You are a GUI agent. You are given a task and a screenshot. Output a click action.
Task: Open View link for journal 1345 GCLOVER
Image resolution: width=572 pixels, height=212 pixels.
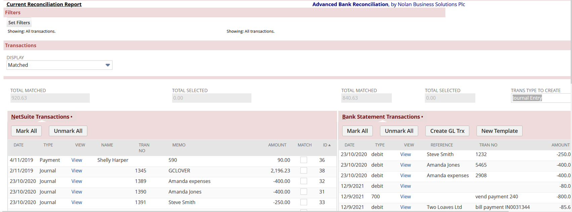coord(77,171)
